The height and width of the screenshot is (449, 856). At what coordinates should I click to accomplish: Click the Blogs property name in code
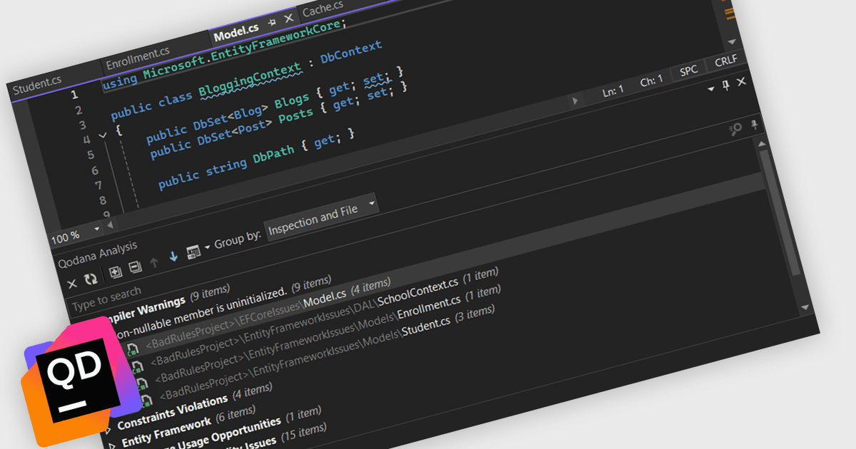click(x=292, y=102)
